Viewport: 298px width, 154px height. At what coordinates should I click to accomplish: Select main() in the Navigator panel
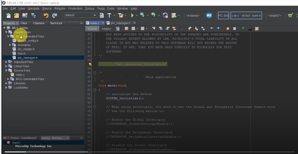click(x=16, y=143)
